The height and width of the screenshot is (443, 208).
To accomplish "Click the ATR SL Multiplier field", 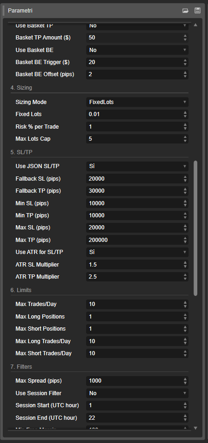I will (137, 264).
